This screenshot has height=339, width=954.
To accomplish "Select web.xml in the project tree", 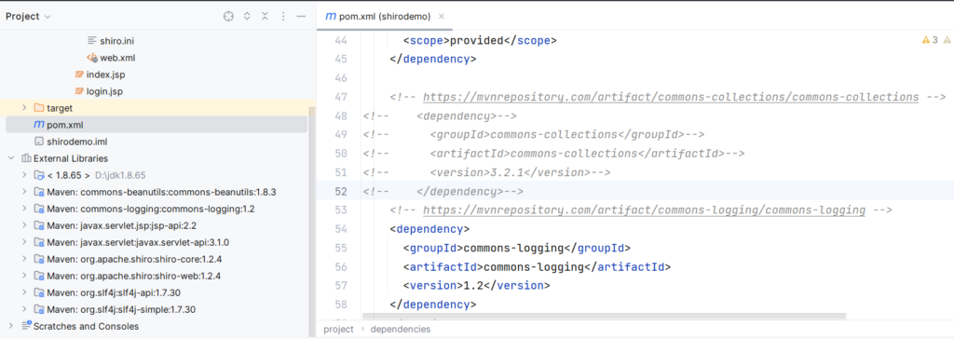I will [117, 58].
